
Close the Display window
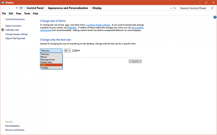[213, 3]
